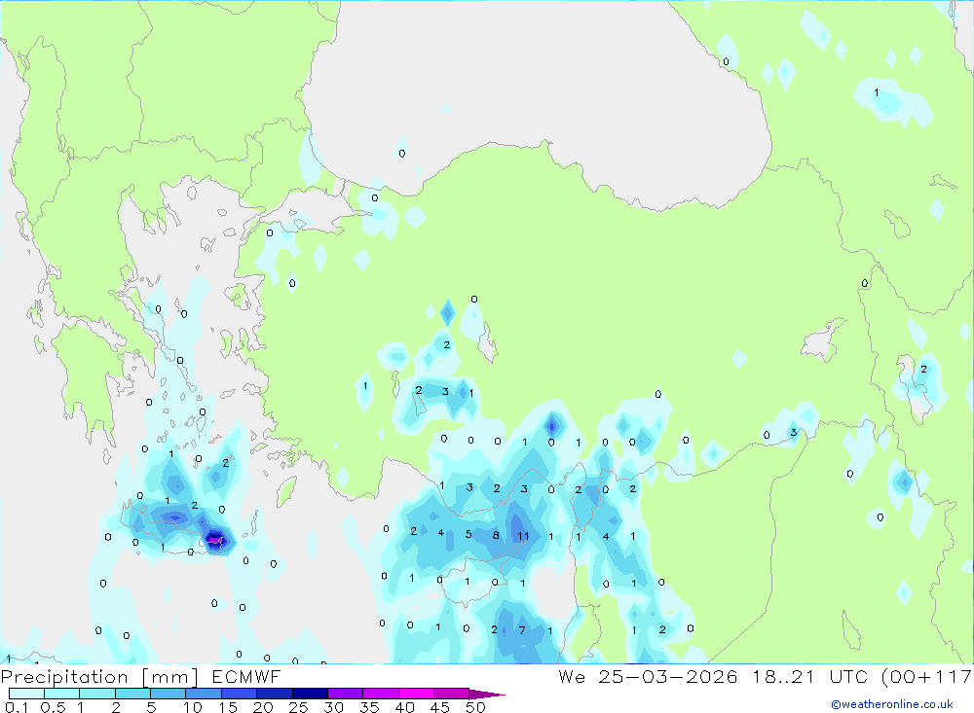
Task: Click the '30' legend scale label
Action: point(334,707)
